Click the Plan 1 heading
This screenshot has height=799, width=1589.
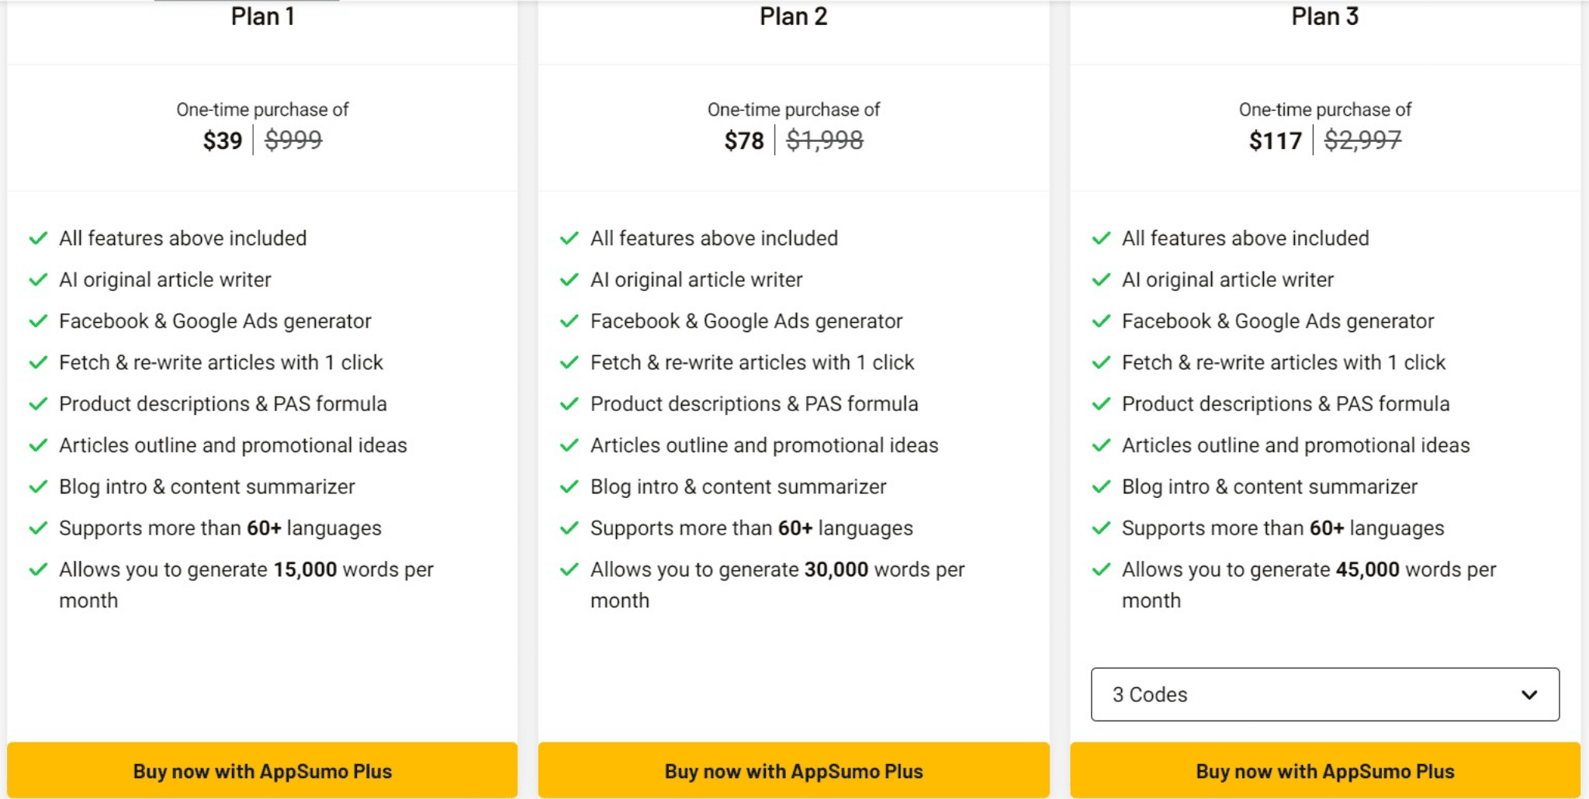point(262,16)
